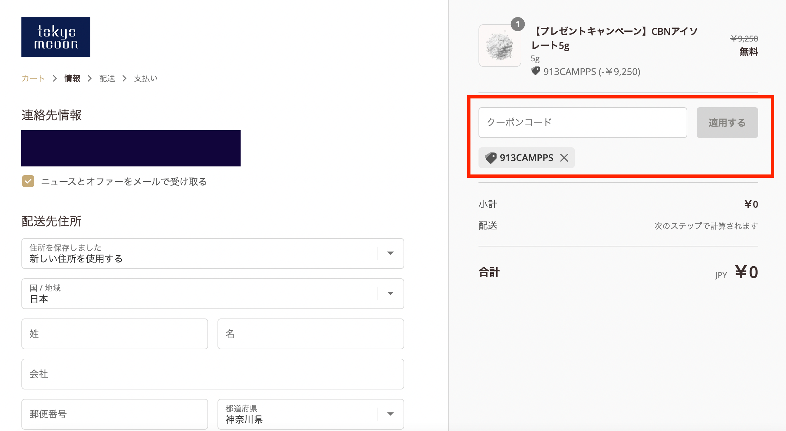Select the 支払い breadcrumb step

pos(146,78)
